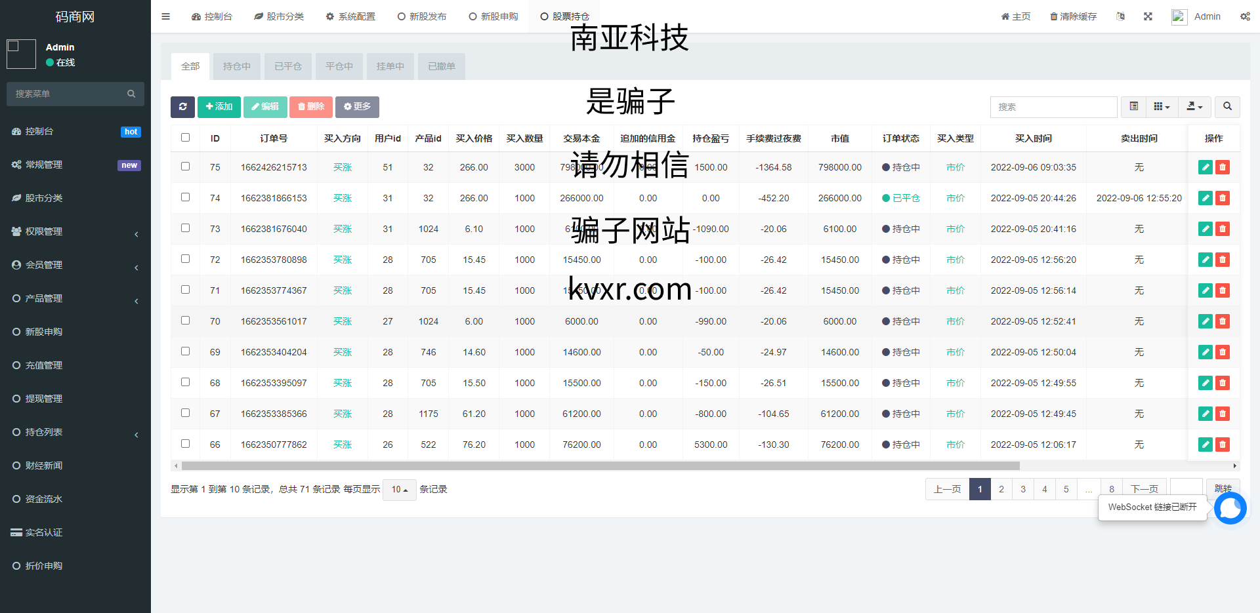
Task: Click the fullscreen toggle icon in header
Action: pyautogui.click(x=1148, y=16)
